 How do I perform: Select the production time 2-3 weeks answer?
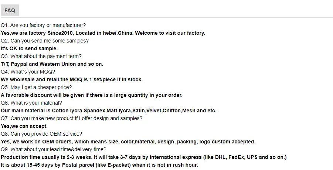tap(143, 157)
